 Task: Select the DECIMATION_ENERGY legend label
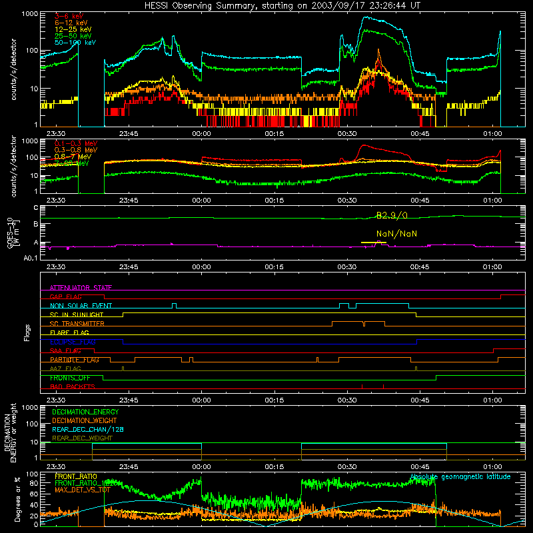tap(85, 412)
